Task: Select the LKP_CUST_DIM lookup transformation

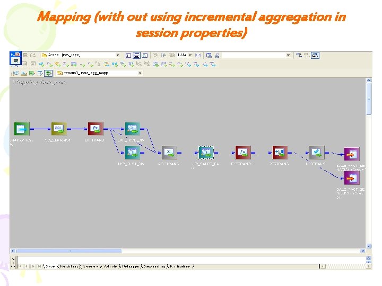Action: (132, 153)
